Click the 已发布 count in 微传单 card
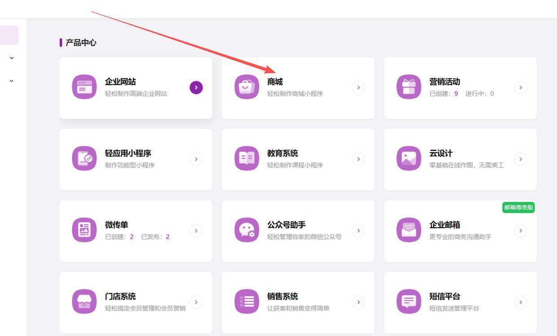The height and width of the screenshot is (336, 557). point(168,237)
